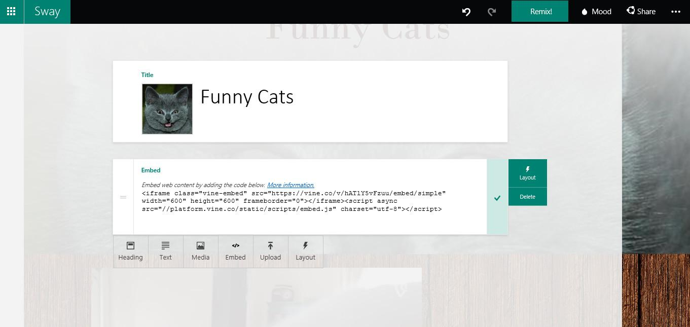
Task: Click into the embed code text box
Action: coord(294,201)
